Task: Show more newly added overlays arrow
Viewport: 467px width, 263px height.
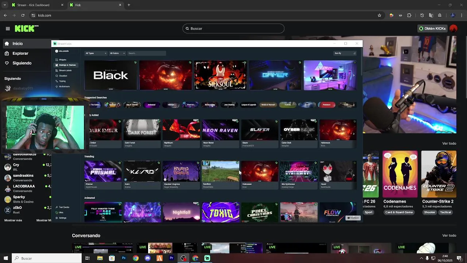Action: click(354, 134)
